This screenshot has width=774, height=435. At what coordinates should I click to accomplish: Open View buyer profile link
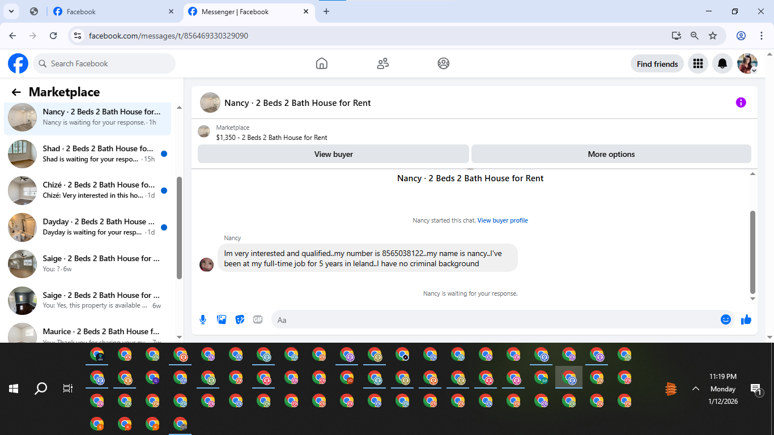(503, 220)
